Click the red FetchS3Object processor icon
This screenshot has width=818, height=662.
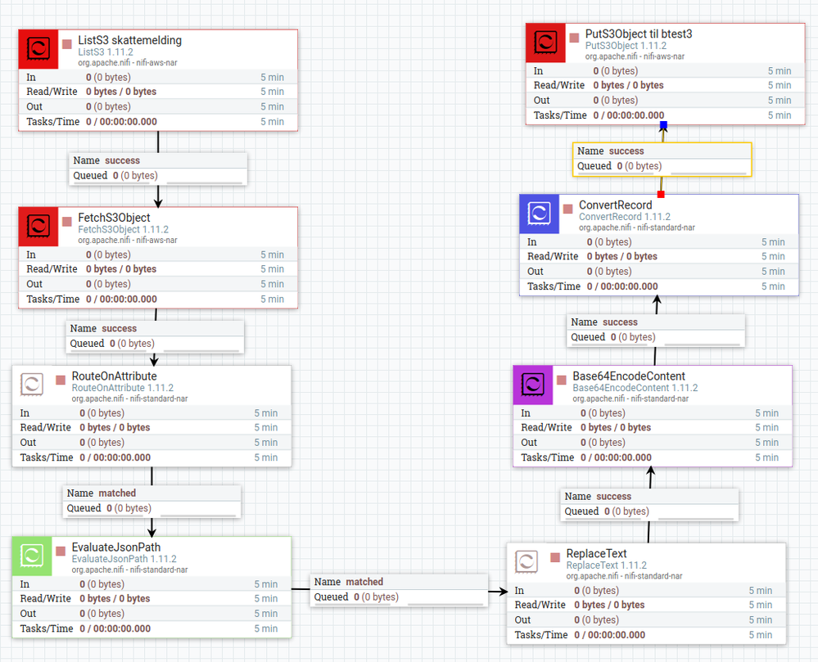[38, 227]
